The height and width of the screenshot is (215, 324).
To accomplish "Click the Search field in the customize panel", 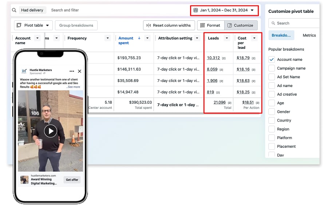I will (295, 23).
